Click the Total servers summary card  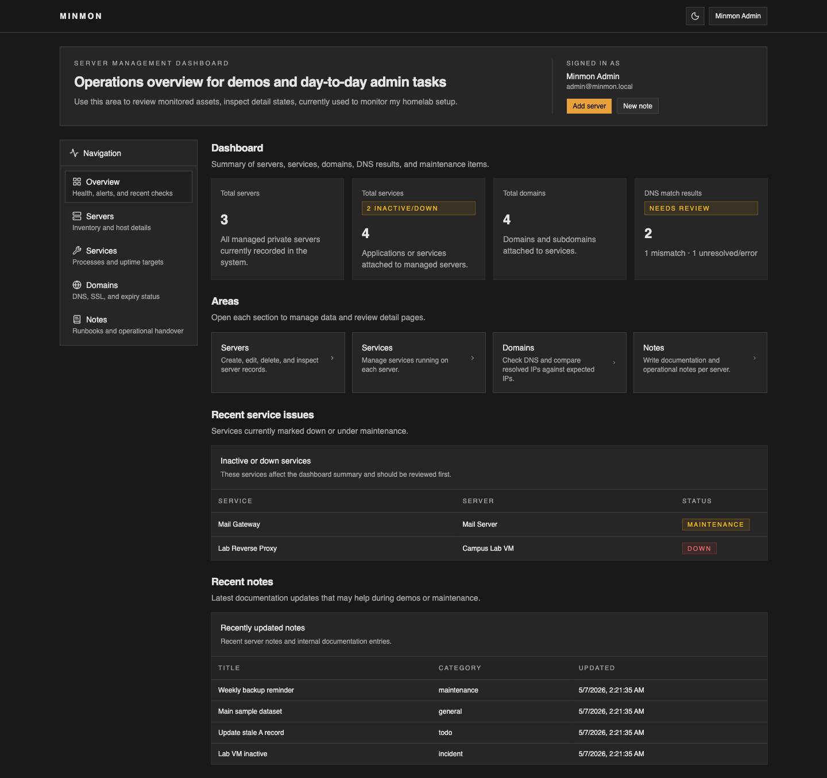coord(277,229)
